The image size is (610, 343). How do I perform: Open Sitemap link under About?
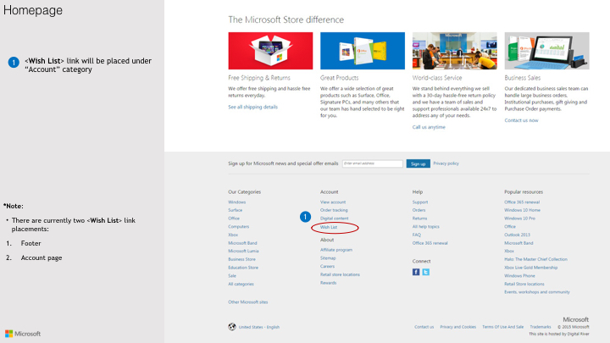pos(328,258)
